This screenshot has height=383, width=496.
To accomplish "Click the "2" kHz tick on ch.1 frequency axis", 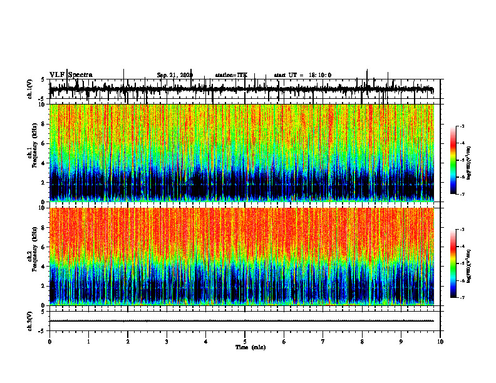I will point(44,182).
